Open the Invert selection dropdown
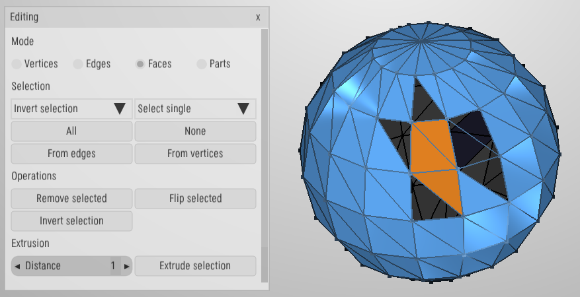 click(x=71, y=109)
